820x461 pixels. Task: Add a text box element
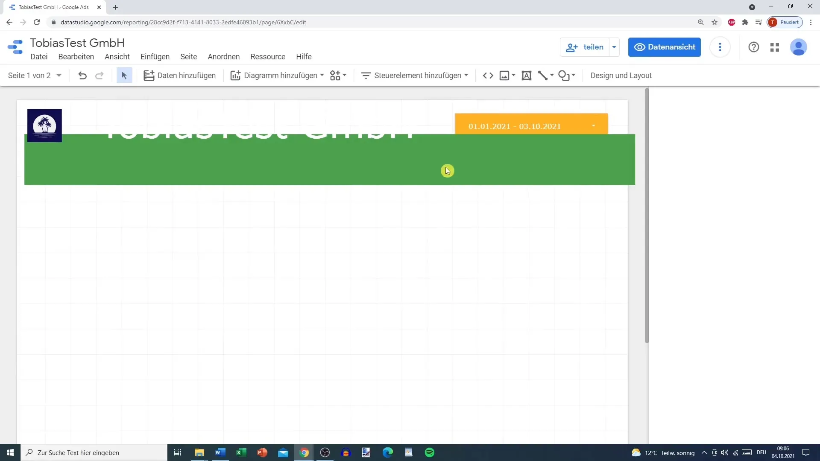click(527, 76)
